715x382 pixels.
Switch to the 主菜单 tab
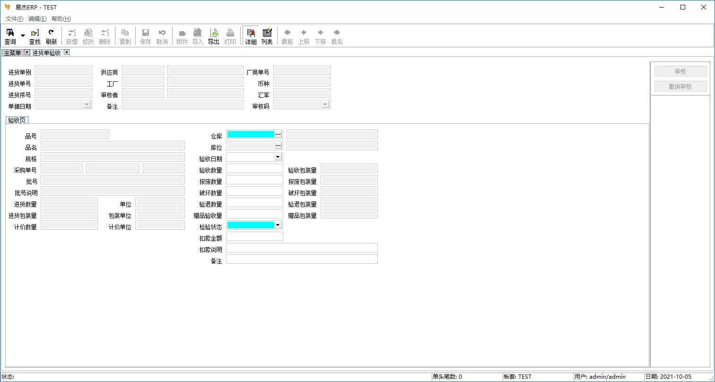[x=12, y=53]
